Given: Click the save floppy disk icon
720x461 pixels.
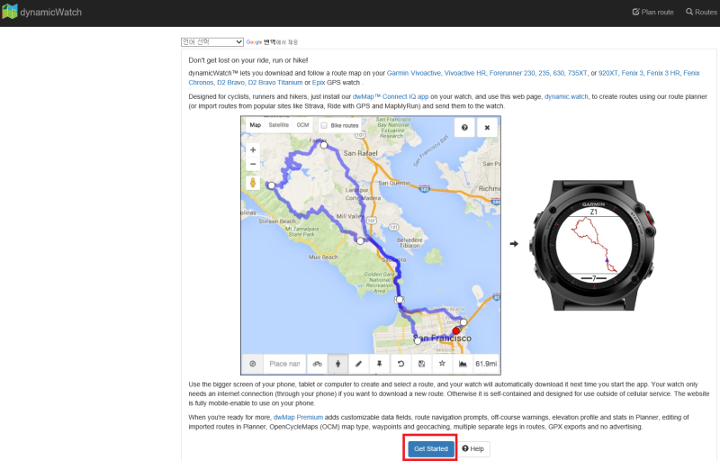Looking at the screenshot, I should [x=421, y=364].
